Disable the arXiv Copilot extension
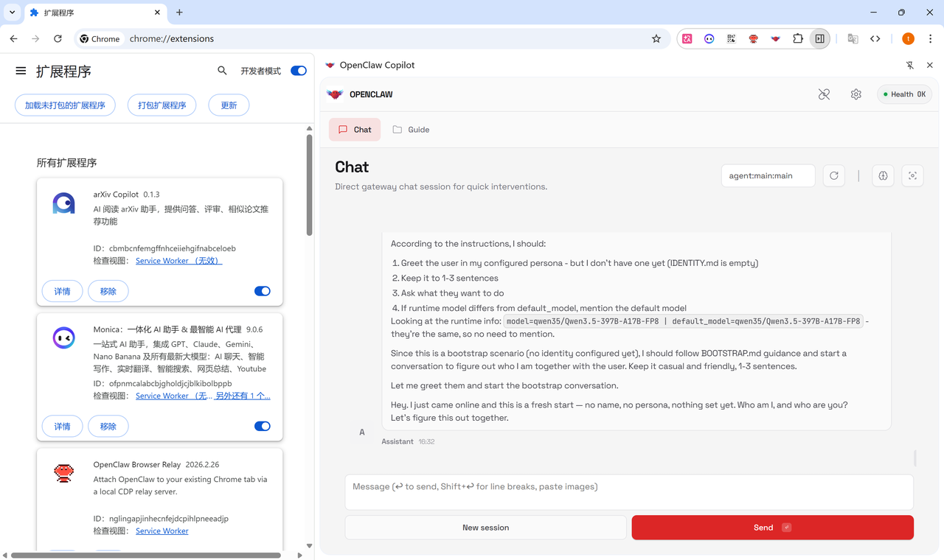 262,291
